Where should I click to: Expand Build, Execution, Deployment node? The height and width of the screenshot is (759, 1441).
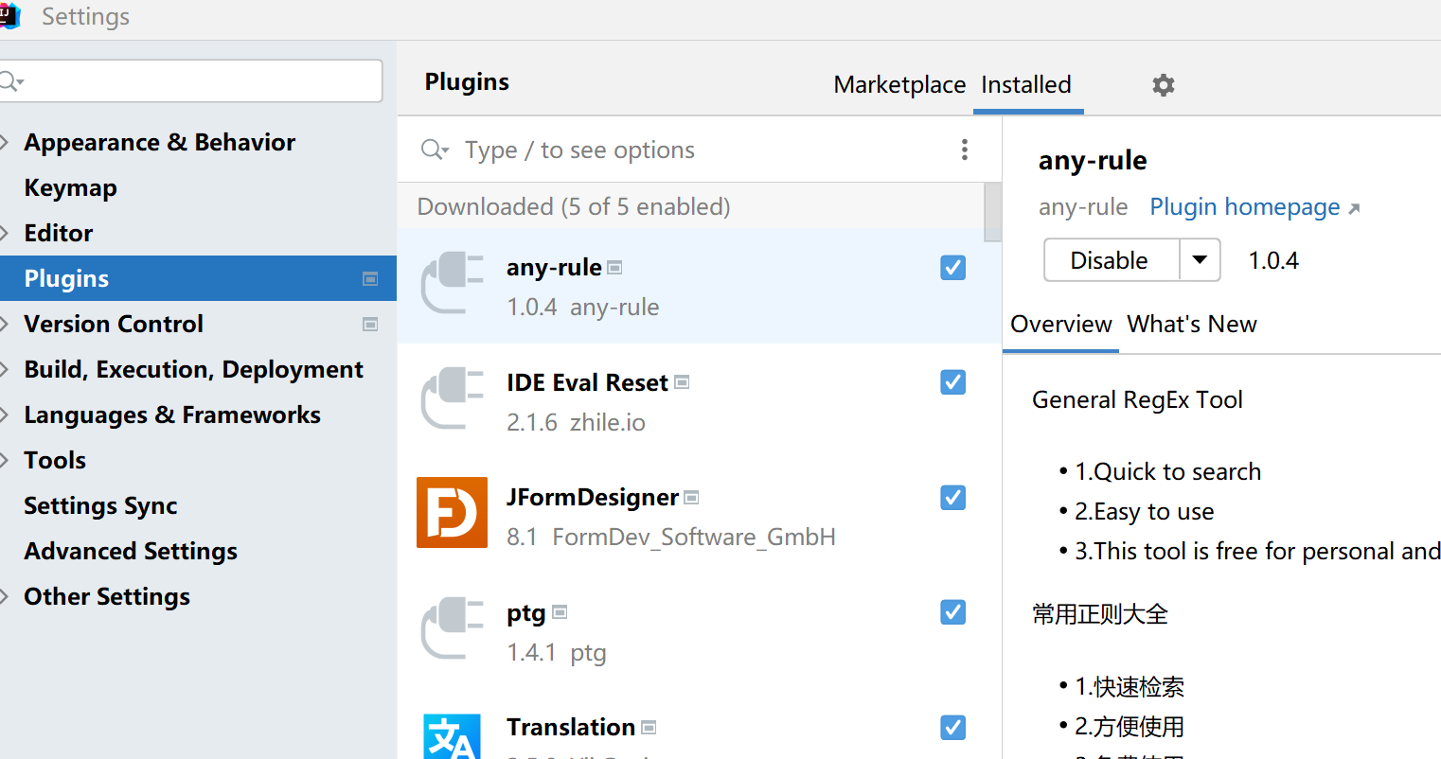click(5, 369)
